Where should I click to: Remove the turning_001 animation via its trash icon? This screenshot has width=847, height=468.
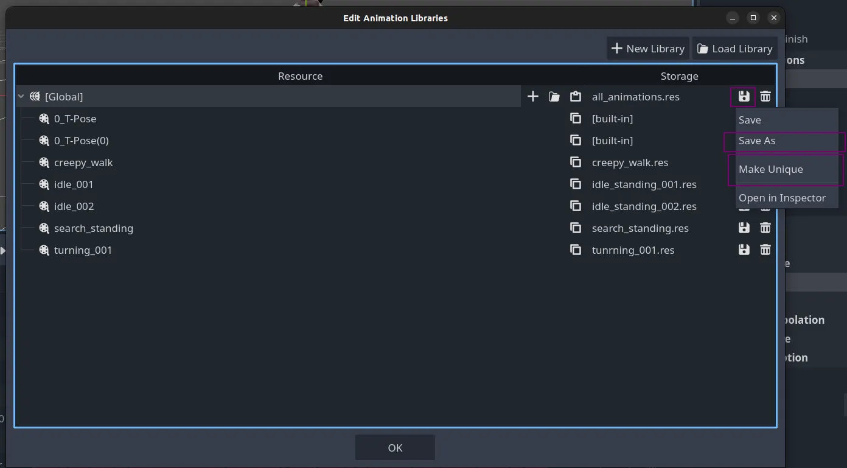(765, 250)
